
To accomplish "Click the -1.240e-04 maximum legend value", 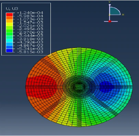I will pyautogui.click(x=30, y=13).
